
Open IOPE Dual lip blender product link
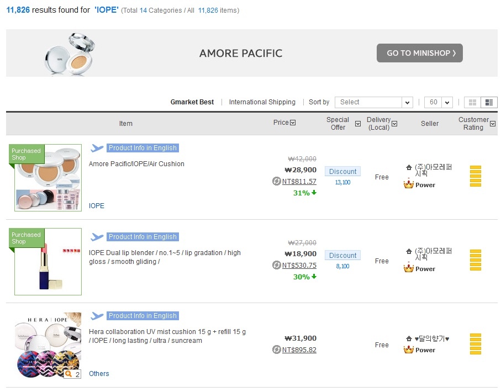pyautogui.click(x=165, y=257)
